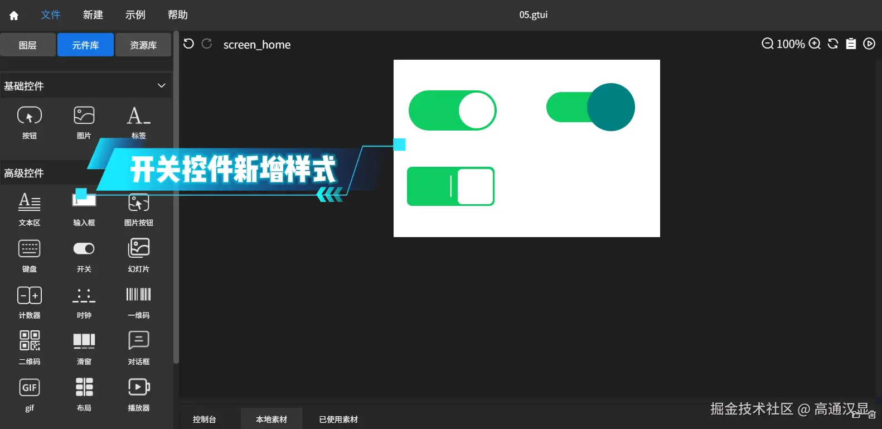The height and width of the screenshot is (429, 882).
Task: Select the 时钟 clock widget
Action: click(84, 302)
